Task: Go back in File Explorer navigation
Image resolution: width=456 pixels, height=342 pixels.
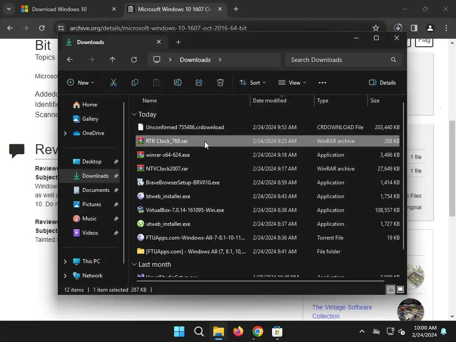Action: [x=70, y=60]
